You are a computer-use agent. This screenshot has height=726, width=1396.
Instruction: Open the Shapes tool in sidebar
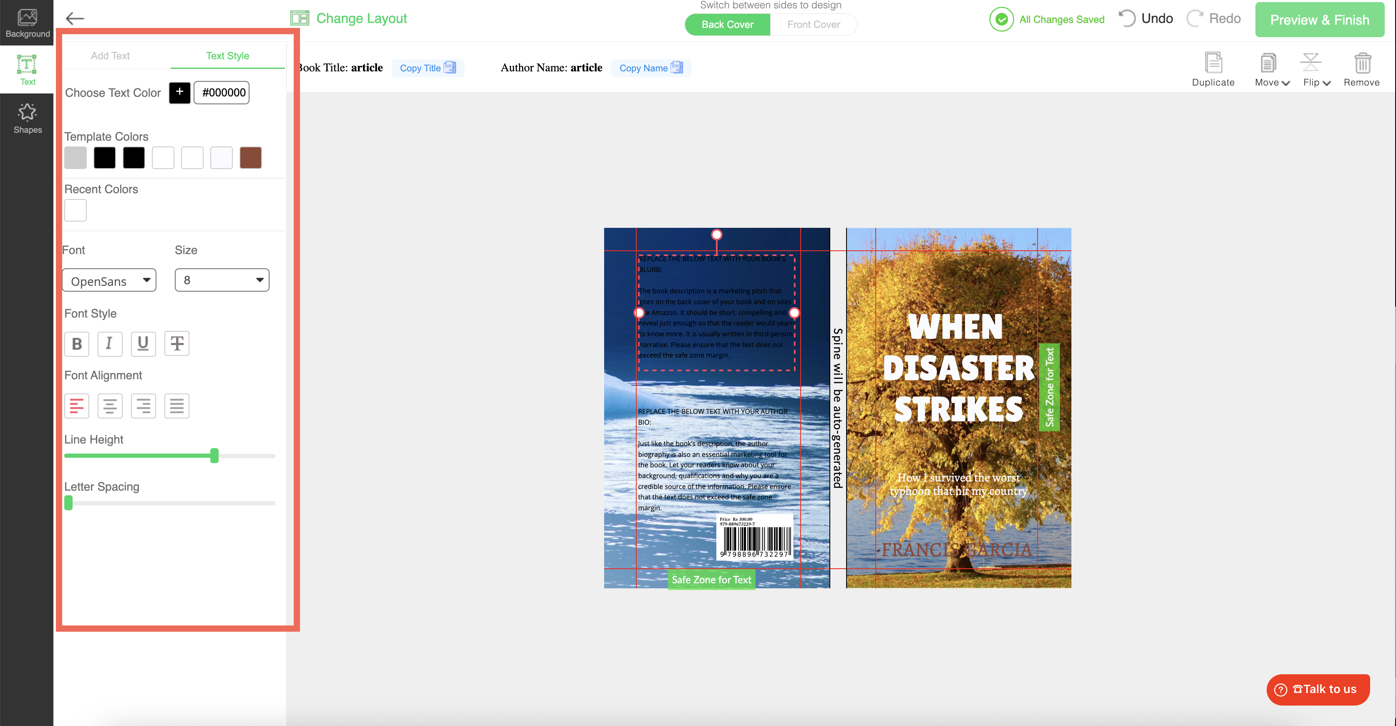point(27,118)
